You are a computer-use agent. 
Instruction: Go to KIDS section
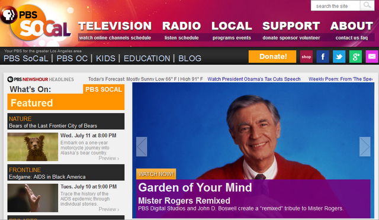[105, 59]
